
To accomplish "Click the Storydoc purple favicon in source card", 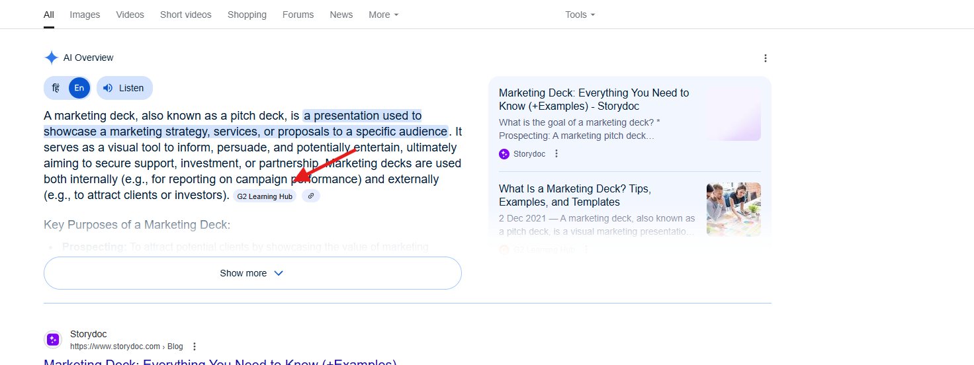I will 504,154.
